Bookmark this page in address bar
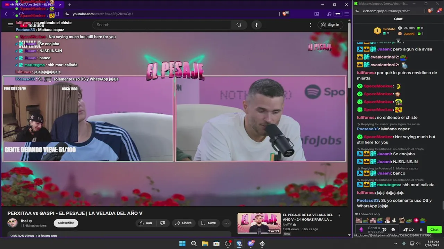Viewport: 444px width, 249px height. pos(57,14)
